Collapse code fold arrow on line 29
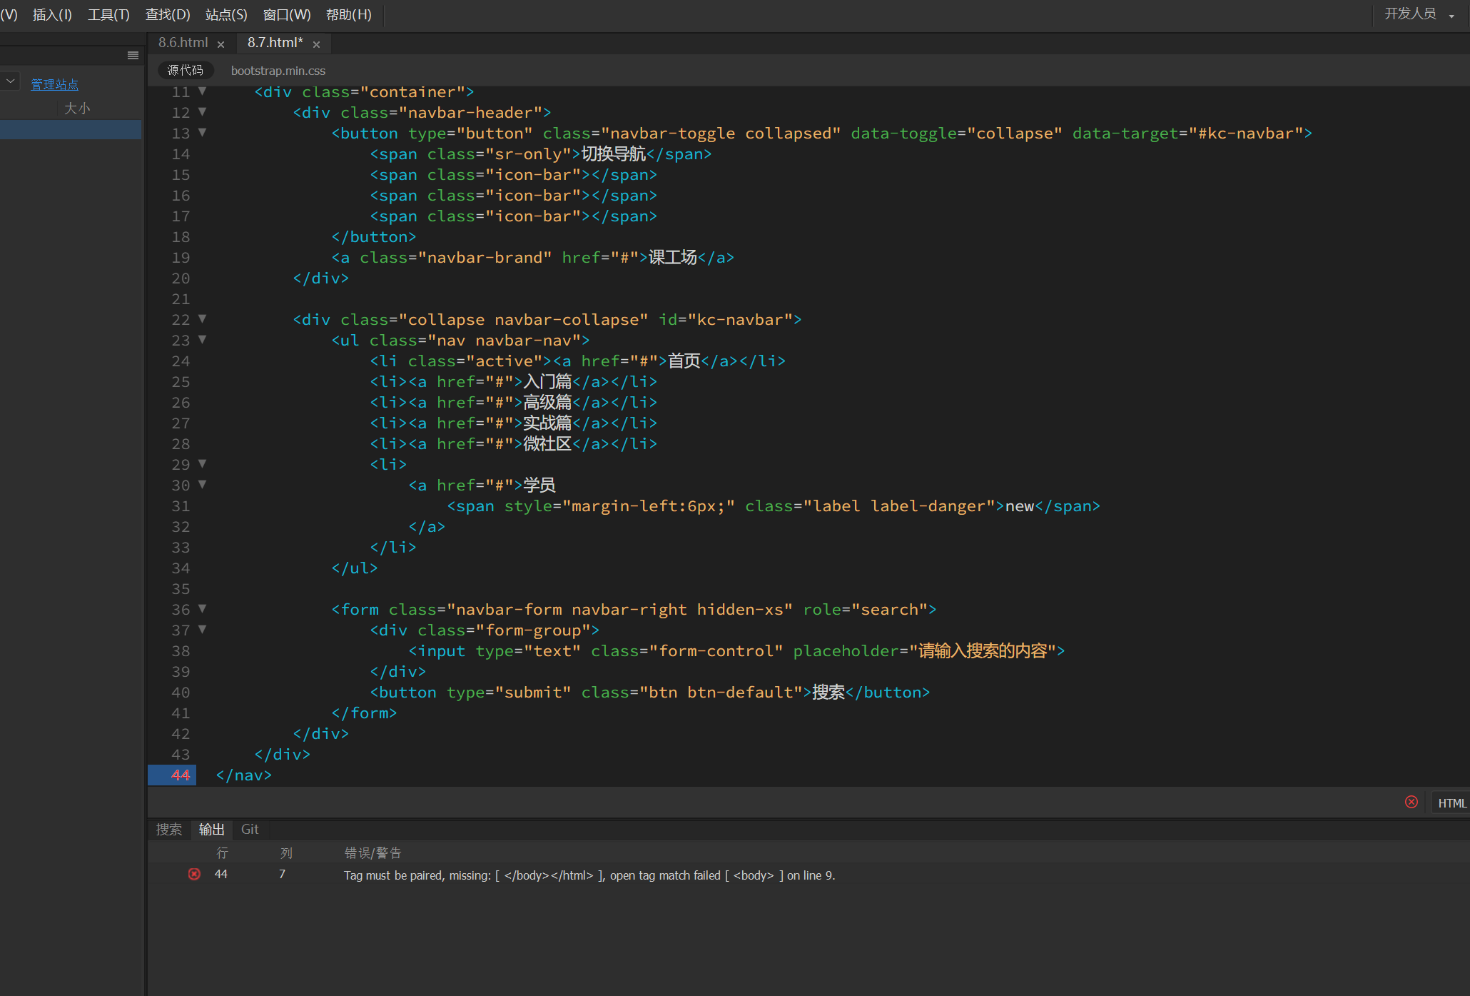This screenshot has width=1470, height=996. pos(203,464)
